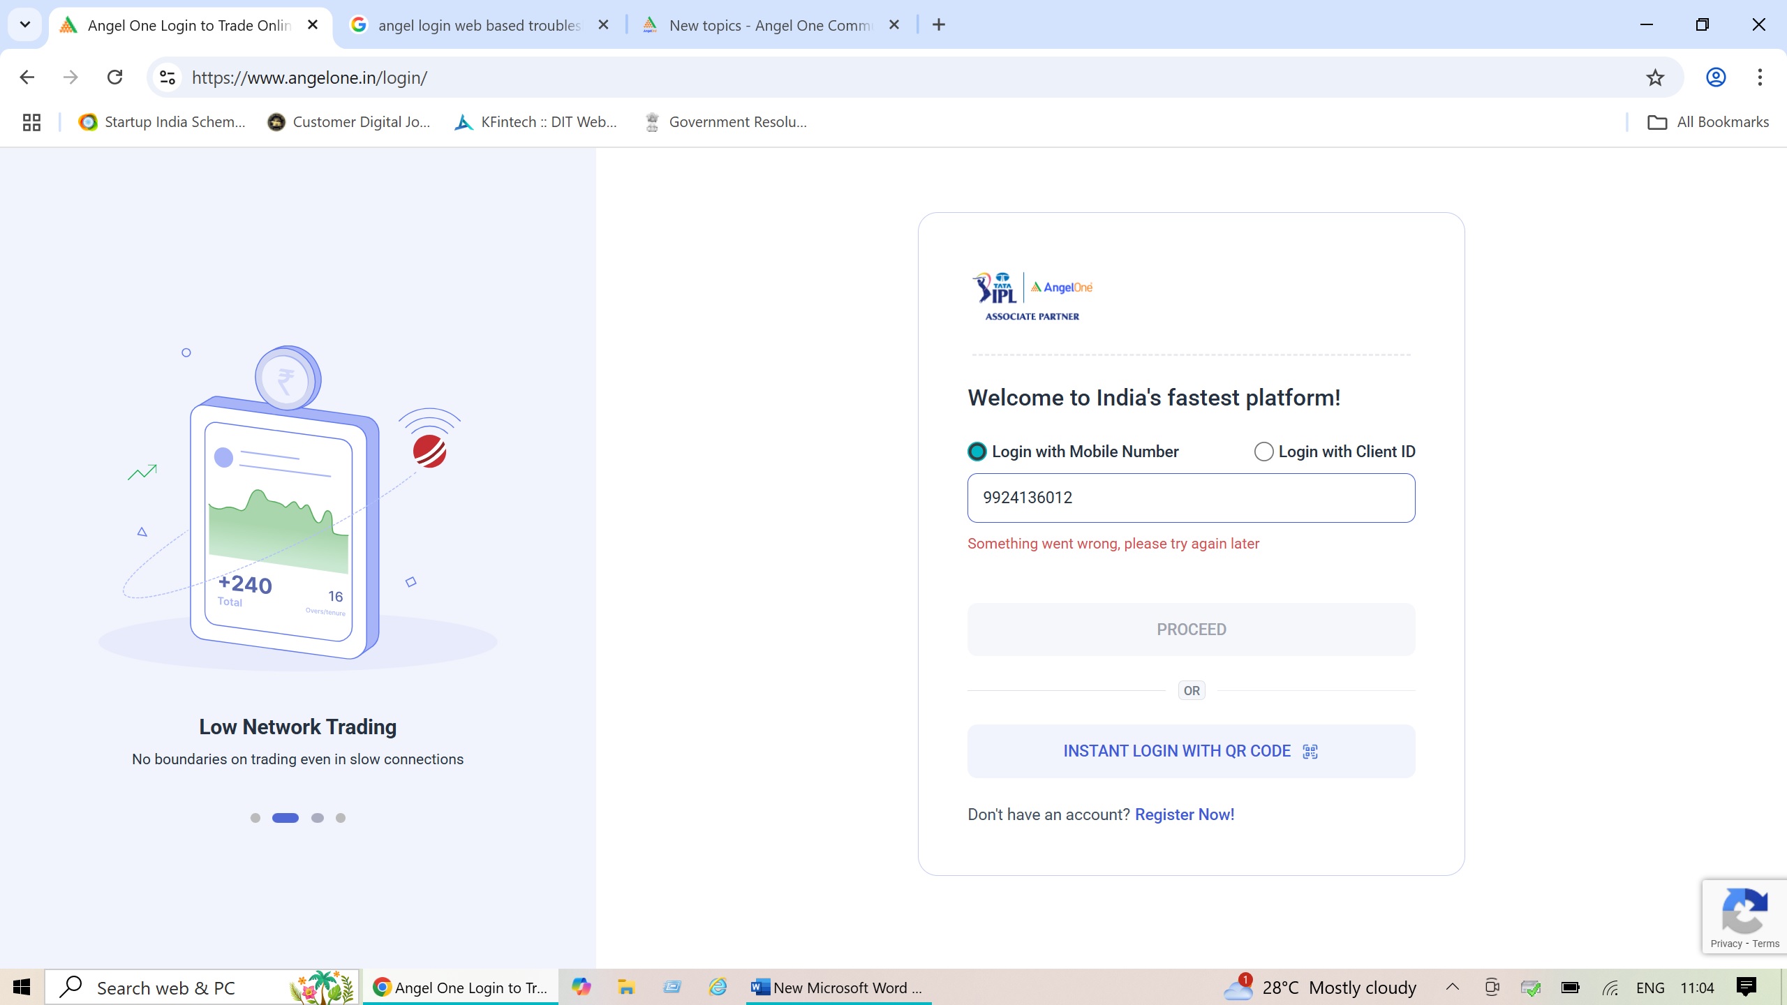Open the computer icon in taskbar
This screenshot has height=1005, width=1787.
[672, 987]
